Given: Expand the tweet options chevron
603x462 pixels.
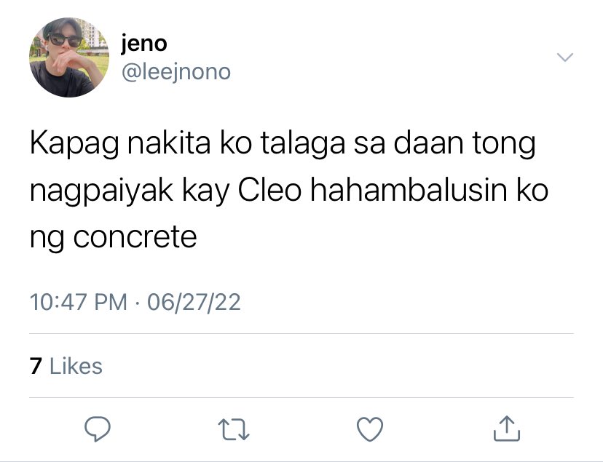Looking at the screenshot, I should (x=565, y=57).
